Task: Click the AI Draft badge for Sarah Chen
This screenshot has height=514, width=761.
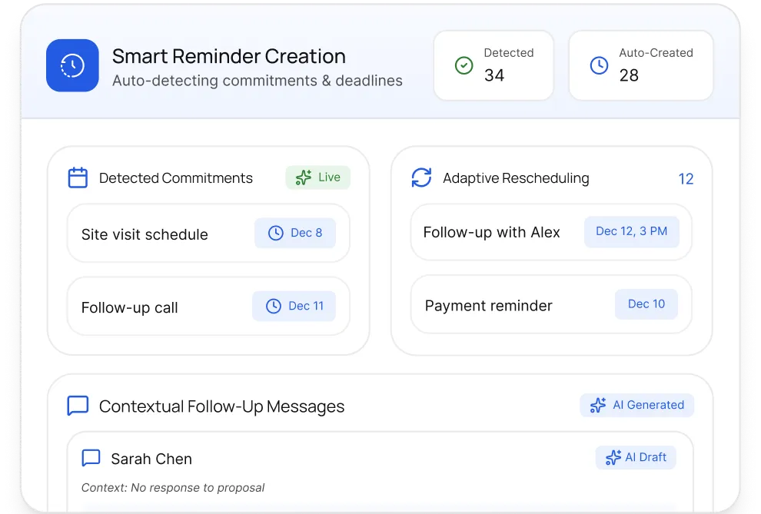Action: [636, 457]
